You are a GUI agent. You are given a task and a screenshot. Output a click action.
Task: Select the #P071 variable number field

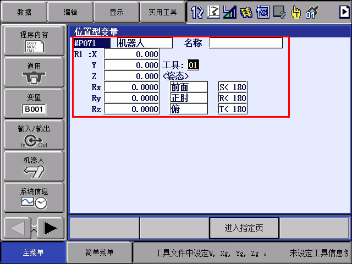[92, 43]
